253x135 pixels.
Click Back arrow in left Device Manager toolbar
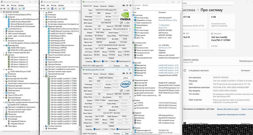coord(2,9)
